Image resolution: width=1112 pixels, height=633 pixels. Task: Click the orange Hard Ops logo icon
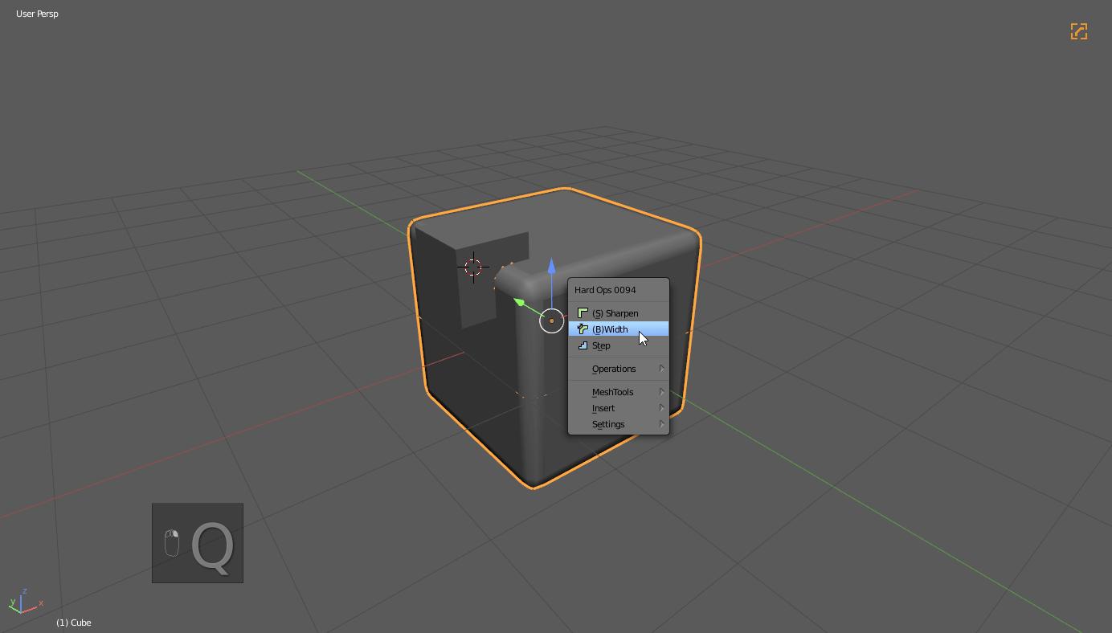pyautogui.click(x=1078, y=31)
